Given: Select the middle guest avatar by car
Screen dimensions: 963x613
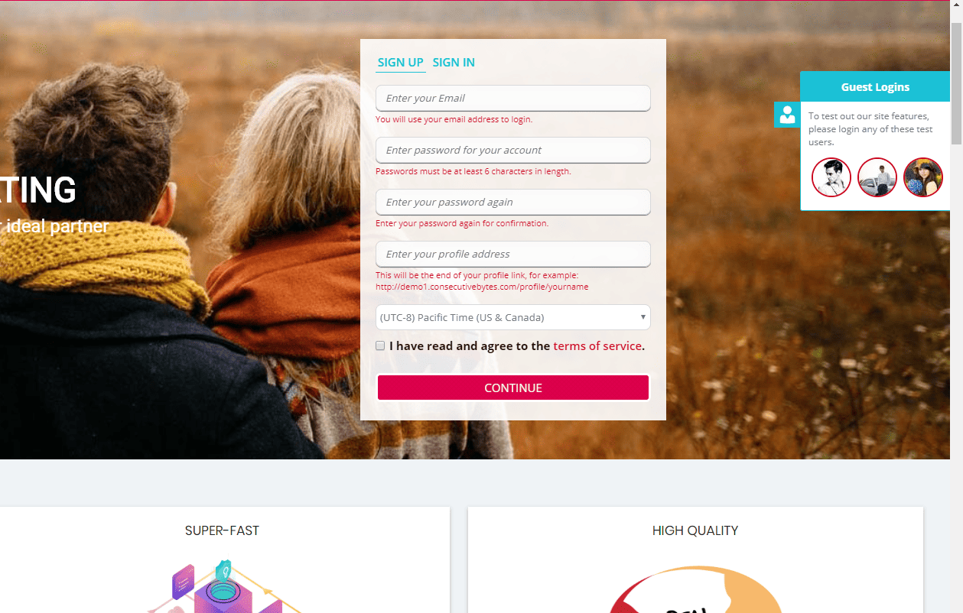Looking at the screenshot, I should tap(877, 177).
